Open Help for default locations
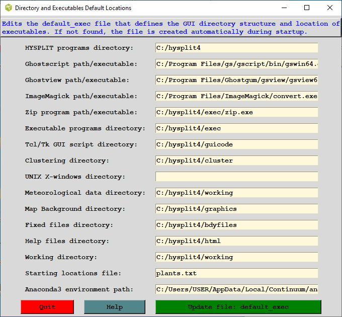Viewport: 342px width, 317px height. point(115,307)
